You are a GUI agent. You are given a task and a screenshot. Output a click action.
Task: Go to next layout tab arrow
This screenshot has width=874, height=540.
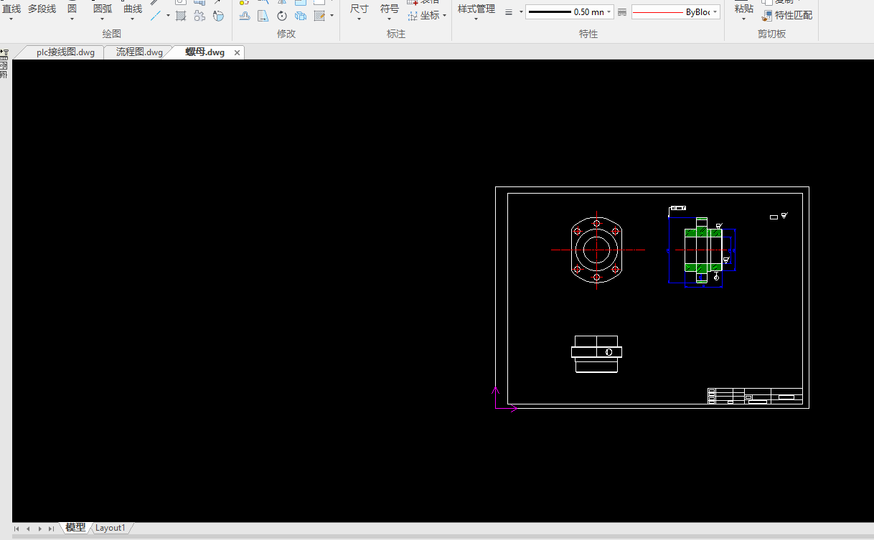click(x=39, y=529)
